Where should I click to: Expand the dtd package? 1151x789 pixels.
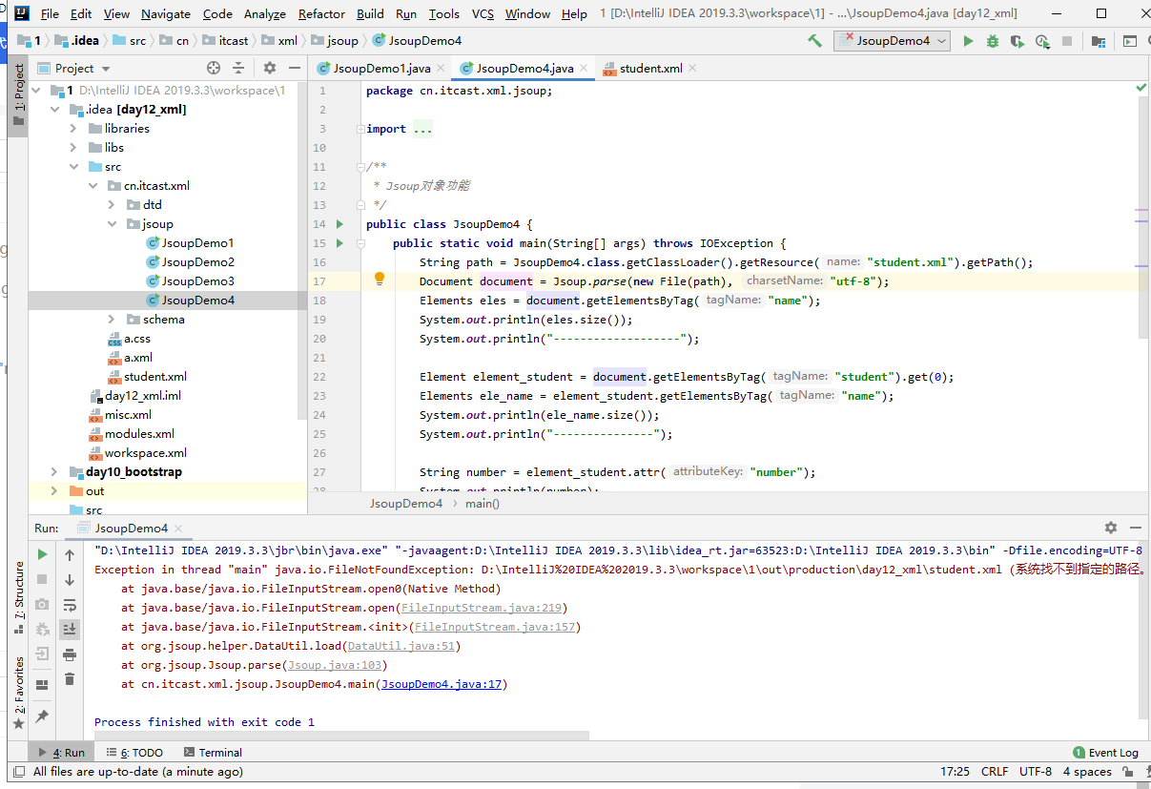pos(112,205)
